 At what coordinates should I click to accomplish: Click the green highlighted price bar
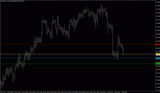click(14, 78)
